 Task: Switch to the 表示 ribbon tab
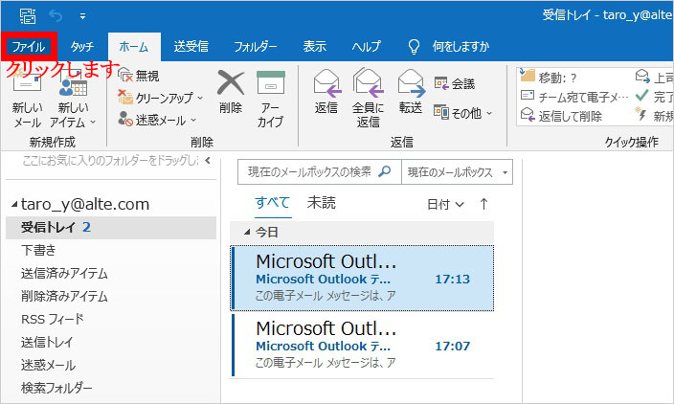point(315,46)
